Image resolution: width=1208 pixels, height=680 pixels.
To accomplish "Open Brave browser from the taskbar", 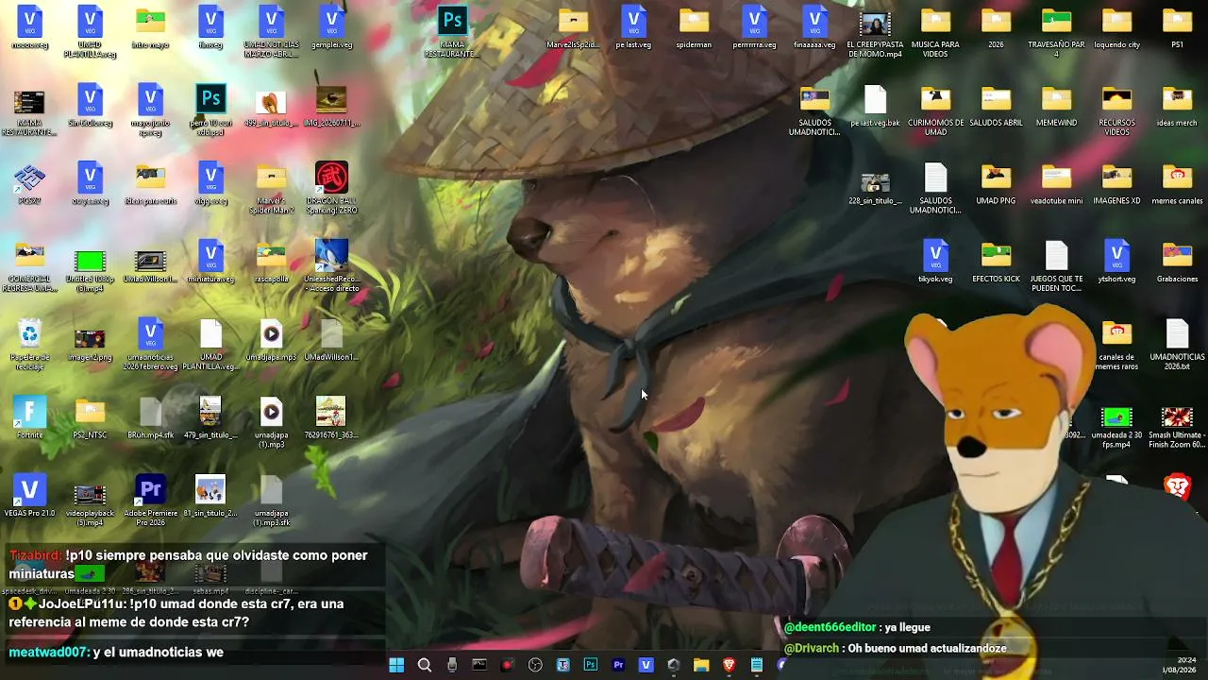I will point(729,665).
